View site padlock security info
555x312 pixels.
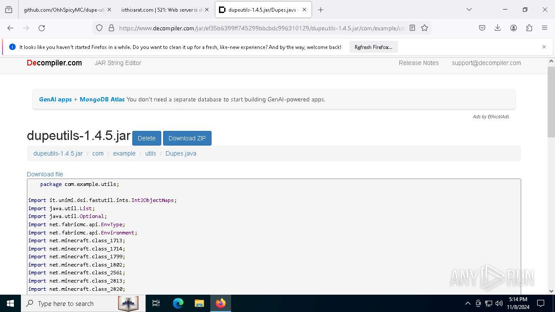pyautogui.click(x=111, y=28)
